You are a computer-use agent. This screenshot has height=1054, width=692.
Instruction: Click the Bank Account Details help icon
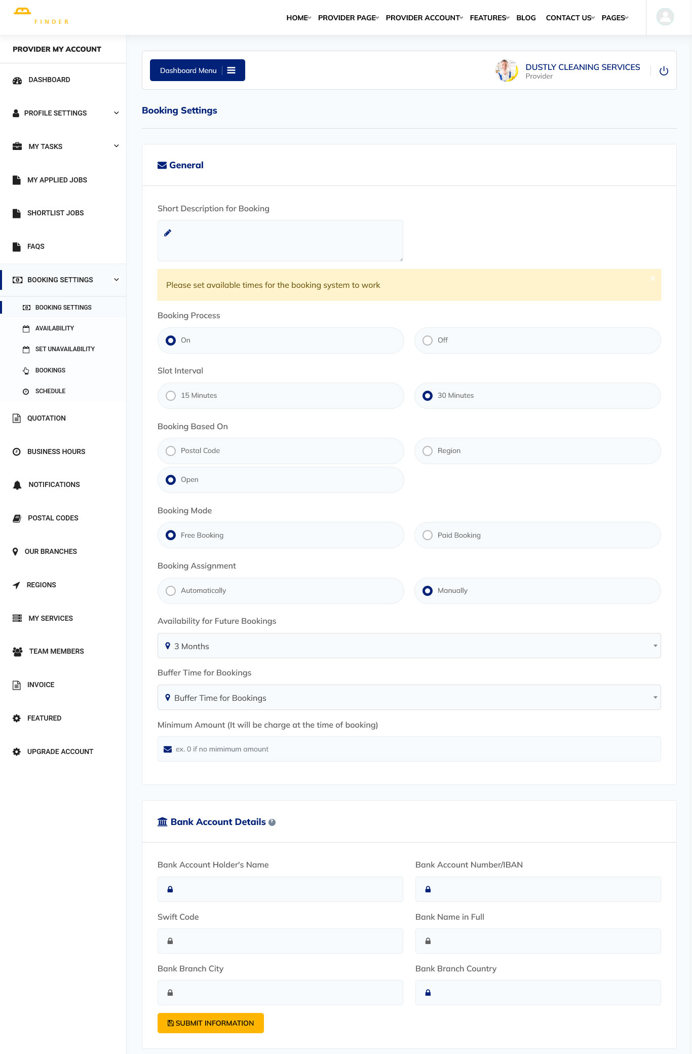272,822
